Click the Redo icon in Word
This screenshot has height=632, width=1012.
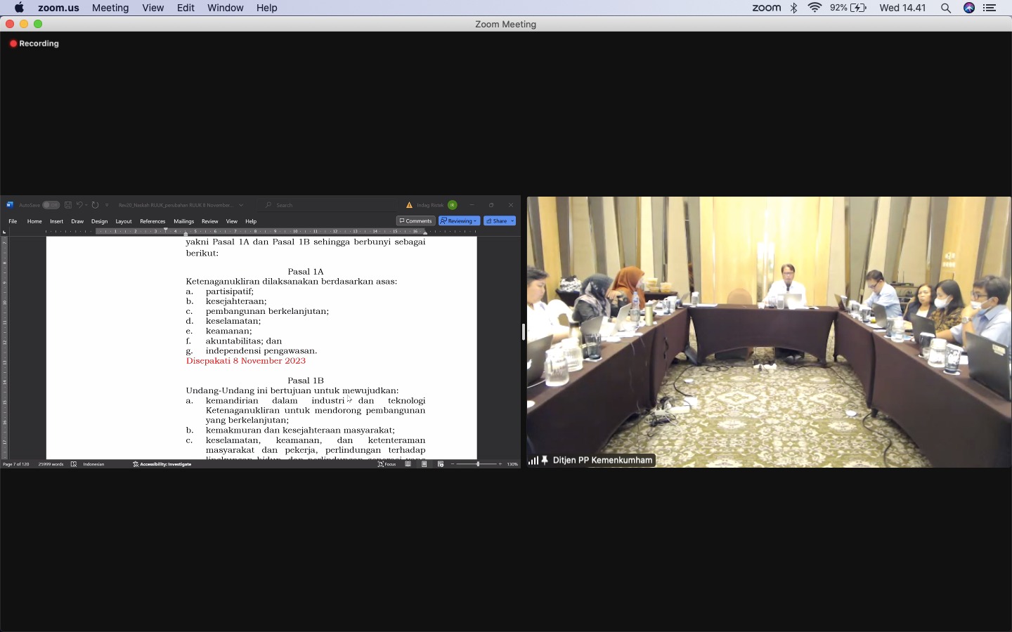tap(95, 205)
